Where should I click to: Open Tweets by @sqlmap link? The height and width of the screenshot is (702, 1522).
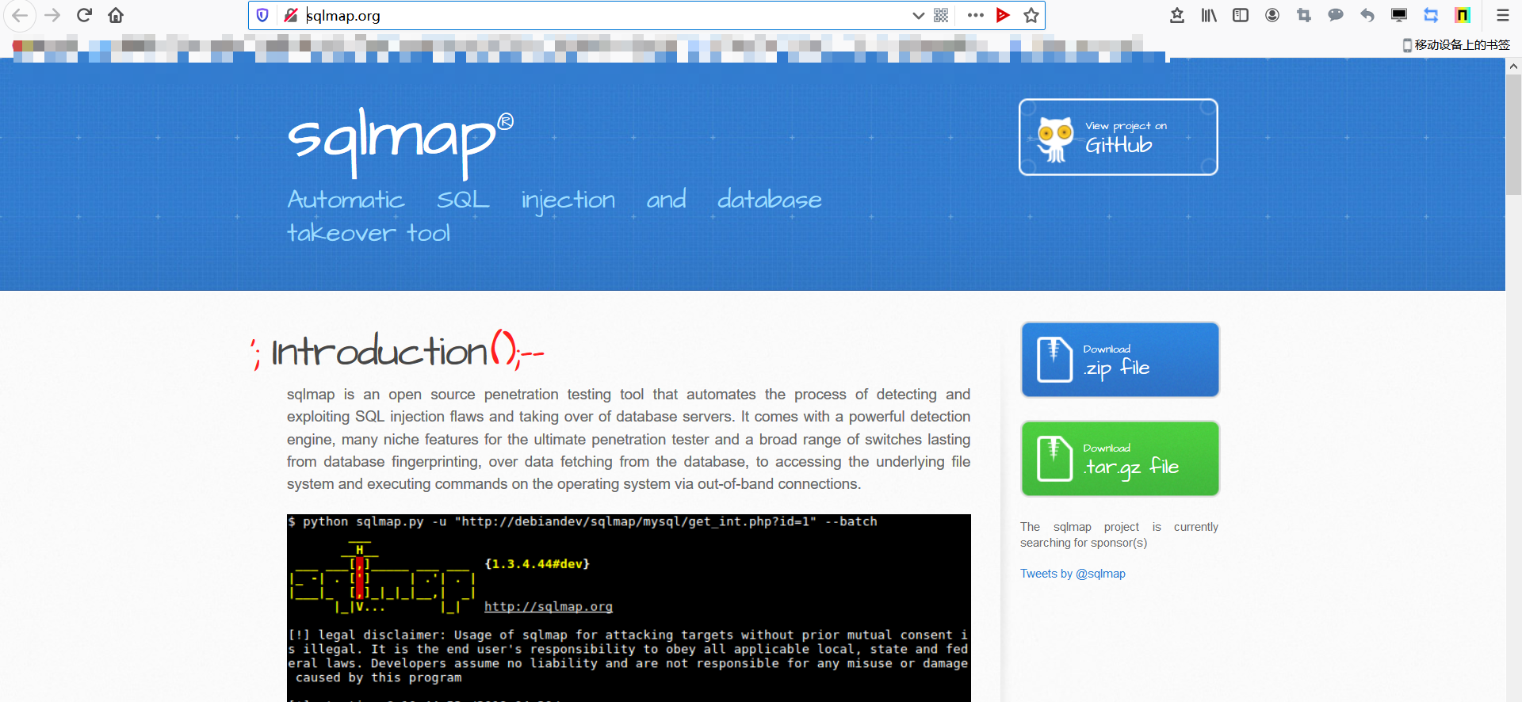click(1073, 574)
